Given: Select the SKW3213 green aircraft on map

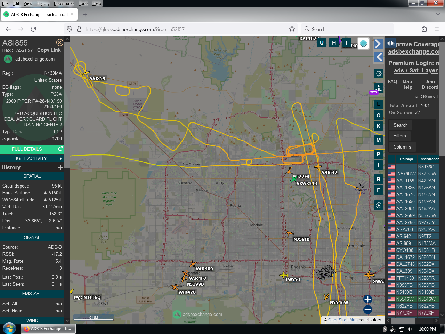Looking at the screenshot, I should pos(294,180).
